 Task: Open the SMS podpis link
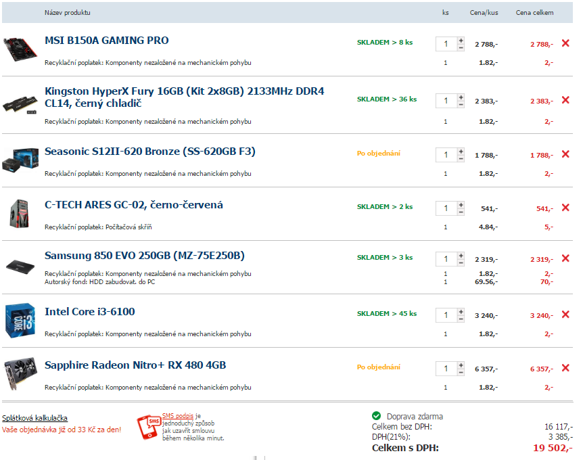coord(178,416)
